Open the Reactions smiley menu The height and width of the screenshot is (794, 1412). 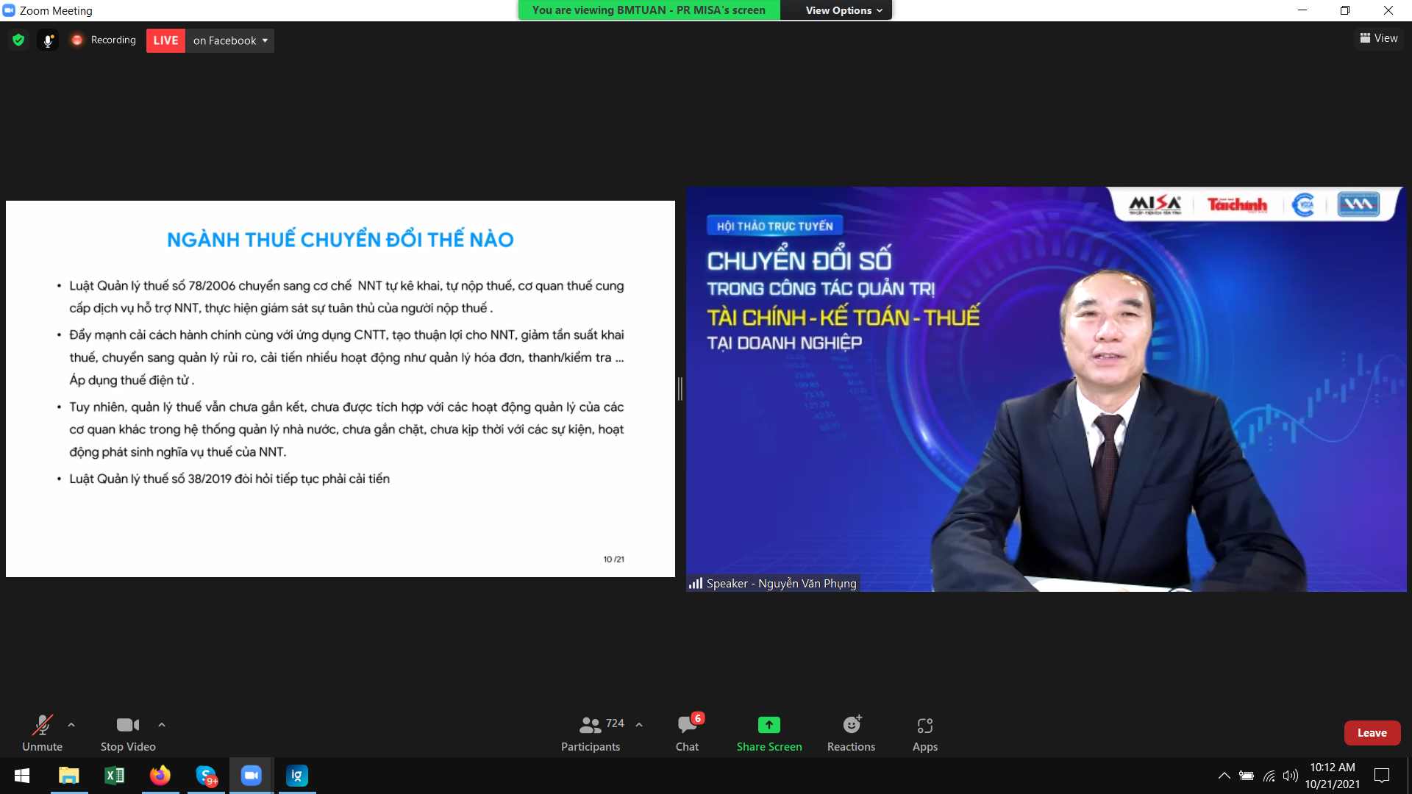(851, 726)
